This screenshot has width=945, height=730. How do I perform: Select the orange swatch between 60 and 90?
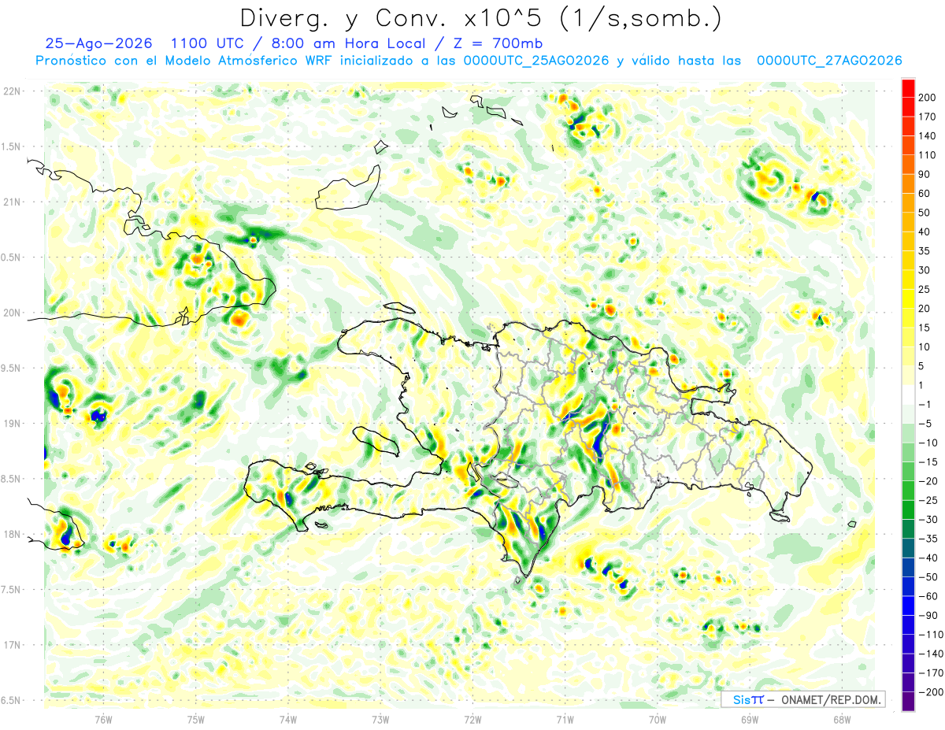tap(908, 183)
